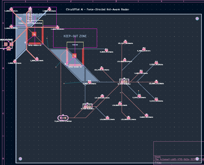Click the top-left mounting hole
This screenshot has width=204, height=165.
click(20, 18)
